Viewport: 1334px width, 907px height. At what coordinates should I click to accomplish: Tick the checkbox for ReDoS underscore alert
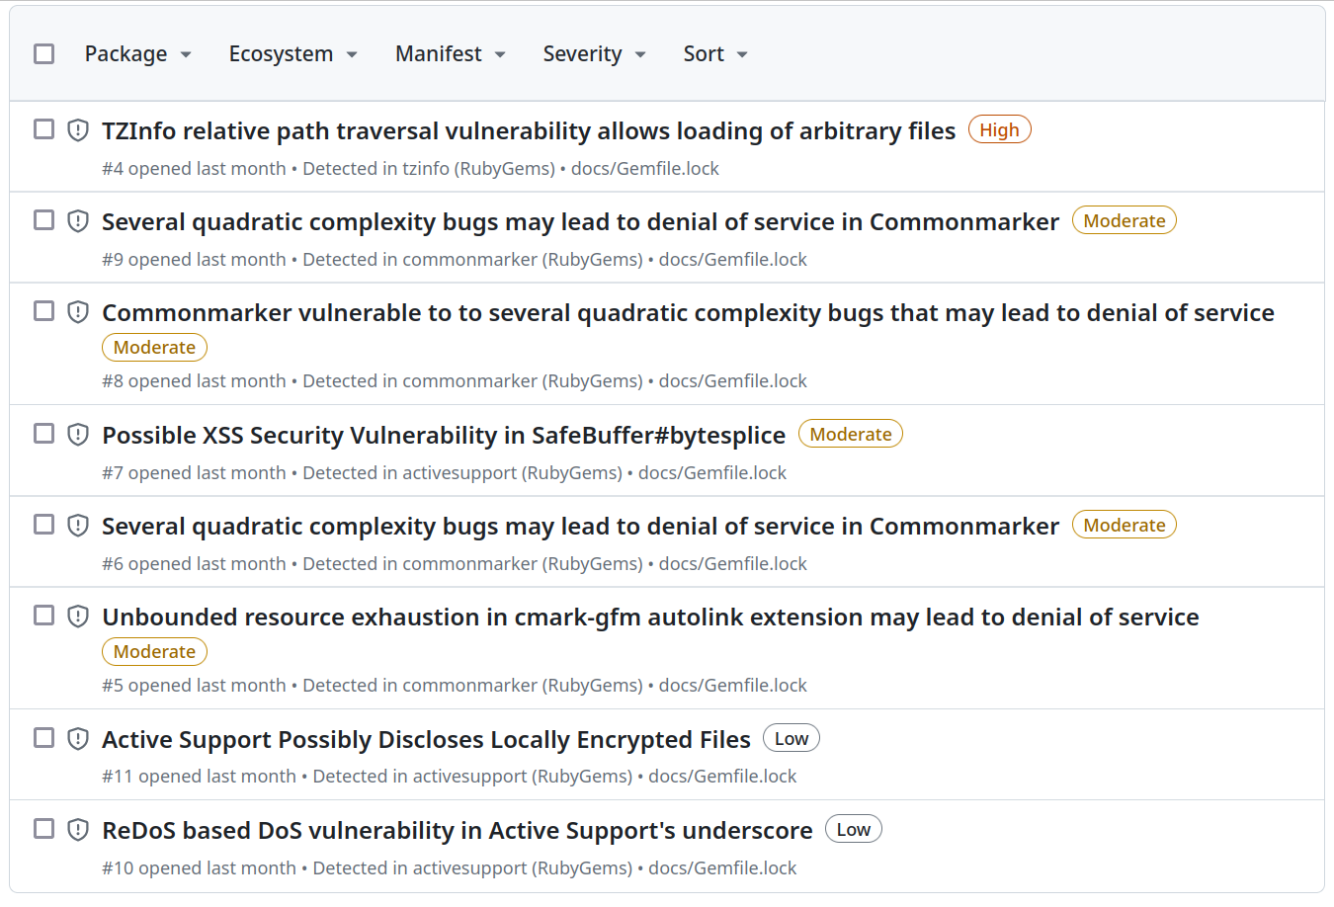43,828
